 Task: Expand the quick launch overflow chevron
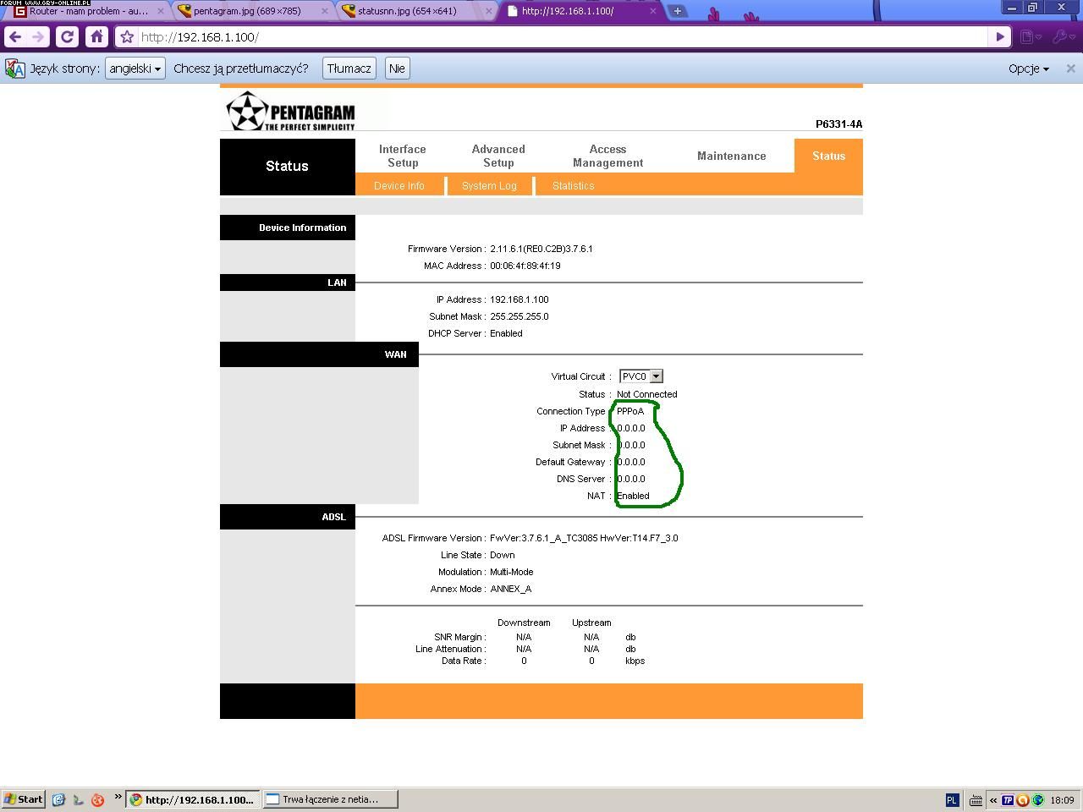[x=118, y=796]
